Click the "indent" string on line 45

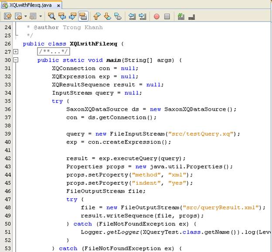click(x=146, y=183)
